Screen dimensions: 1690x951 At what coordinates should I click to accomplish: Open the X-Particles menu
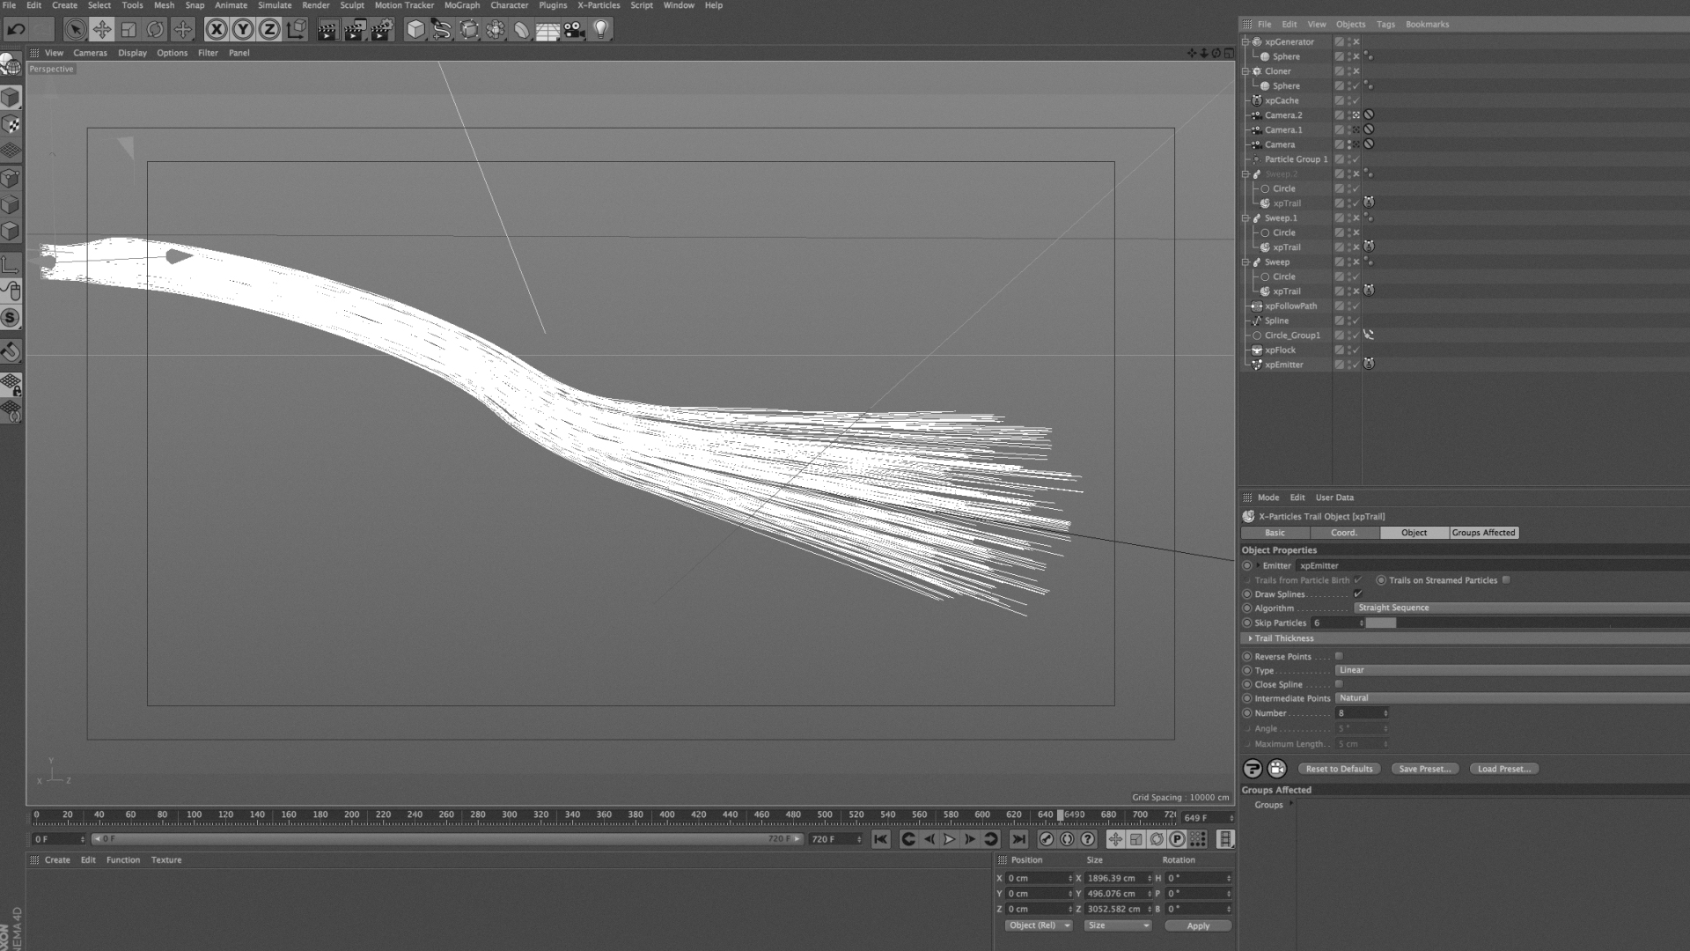click(x=599, y=5)
